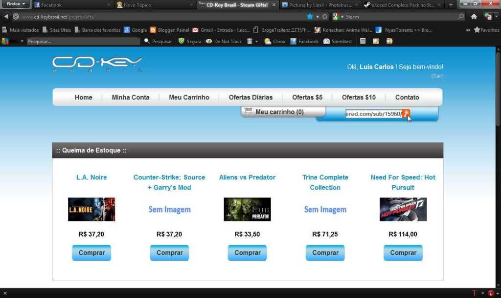Screen dimensions: 501x298
Task: Open the Gmail - Entrada bookmark
Action: click(221, 30)
